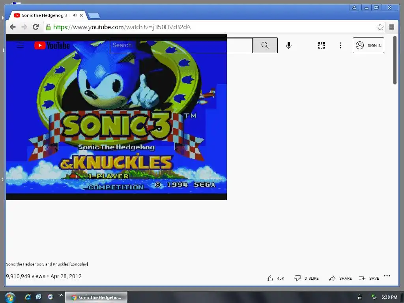
Task: Click the Chrome taskbar button Sonic the Hedgeho...
Action: click(96, 297)
